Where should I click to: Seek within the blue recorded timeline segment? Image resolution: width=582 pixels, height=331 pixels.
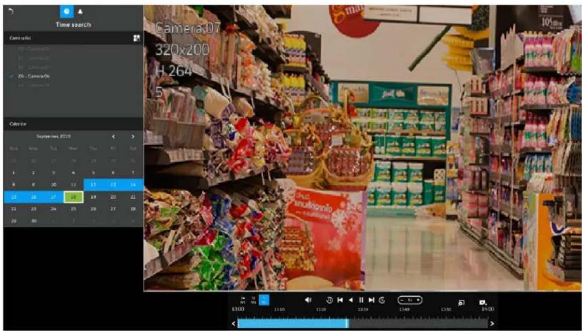[292, 323]
